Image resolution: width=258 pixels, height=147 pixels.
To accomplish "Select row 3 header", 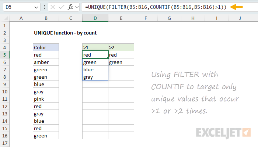I will point(4,40).
